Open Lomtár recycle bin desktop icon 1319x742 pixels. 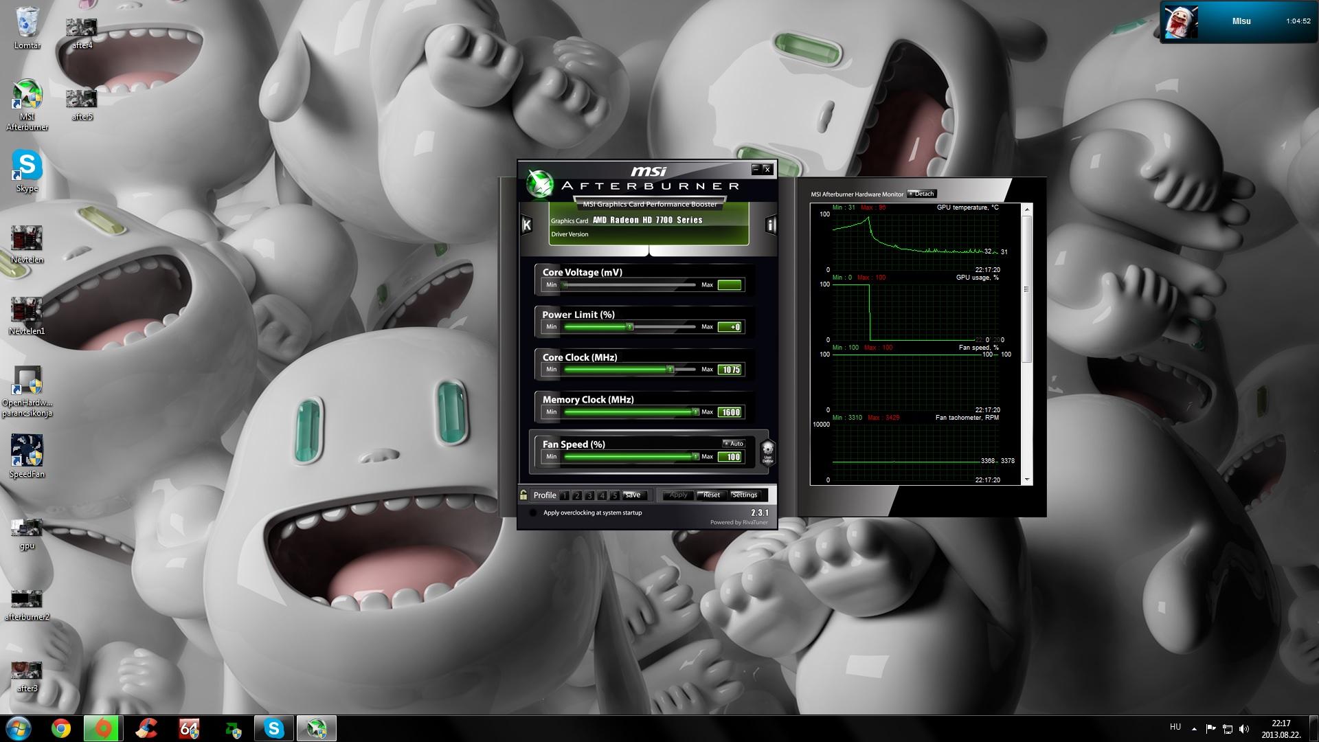(27, 28)
